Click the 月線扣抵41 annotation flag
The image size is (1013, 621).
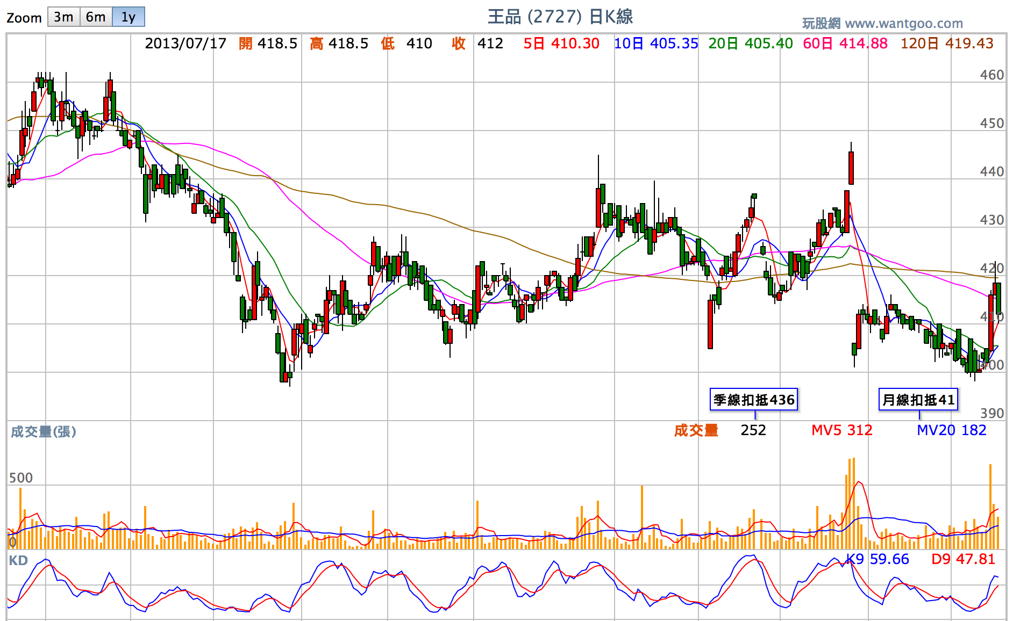(918, 400)
